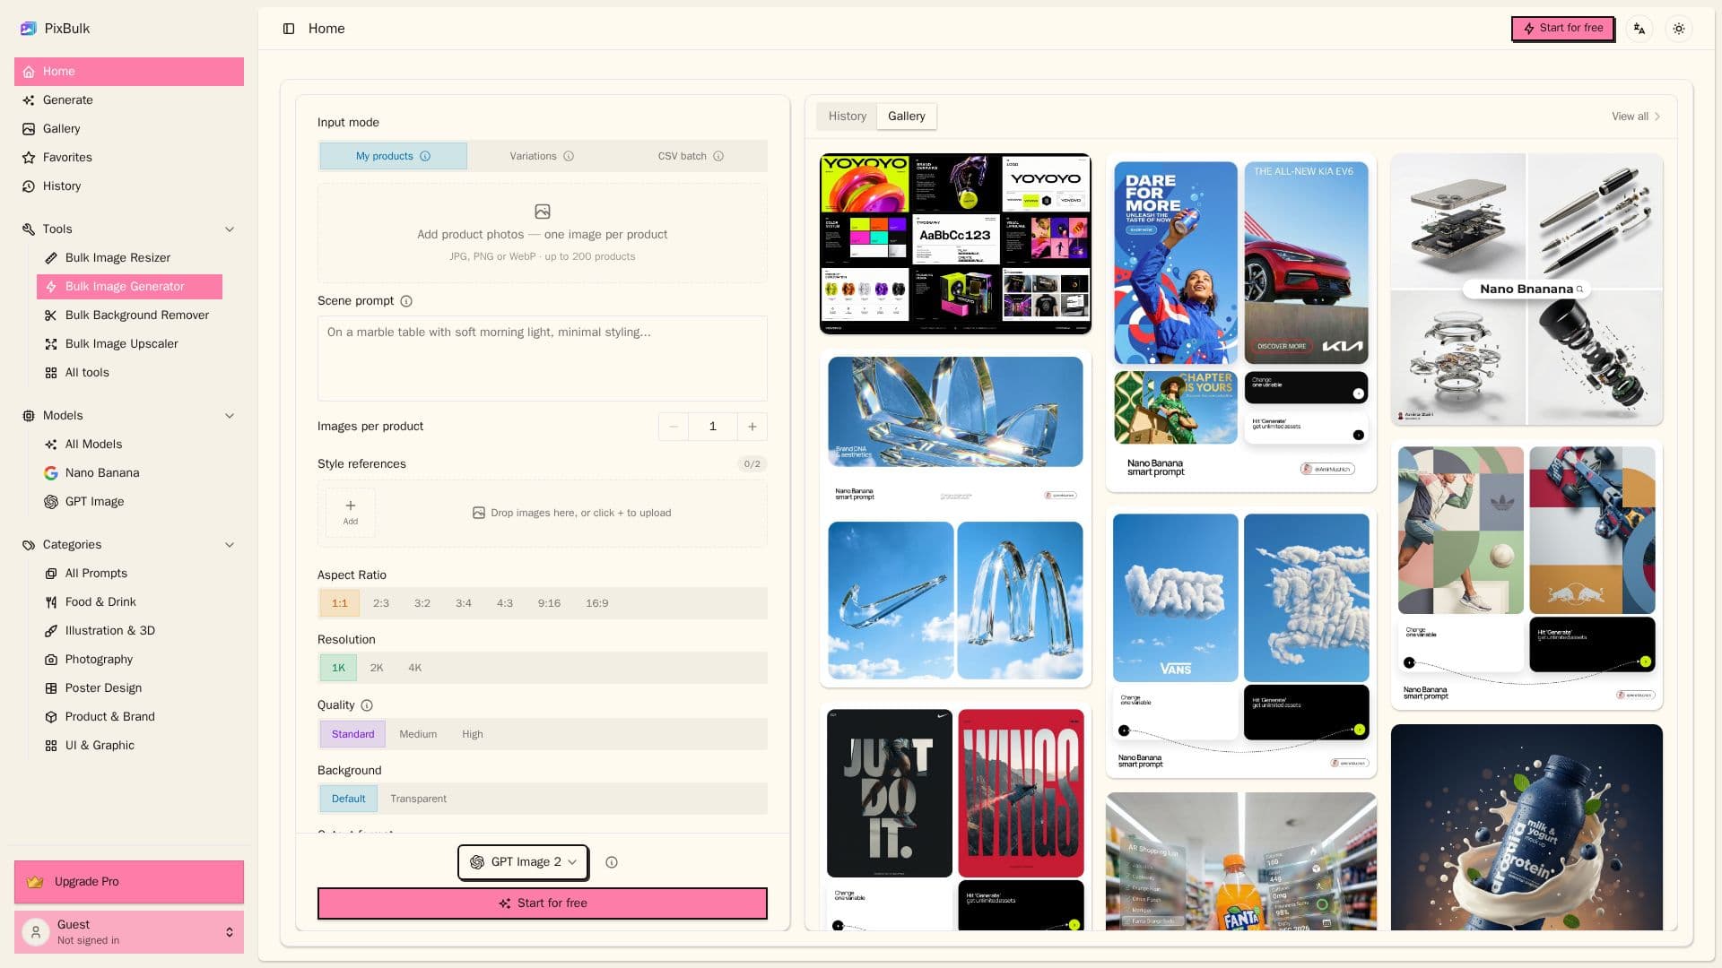Choose the 2K resolution option
Image resolution: width=1722 pixels, height=968 pixels.
coord(377,668)
